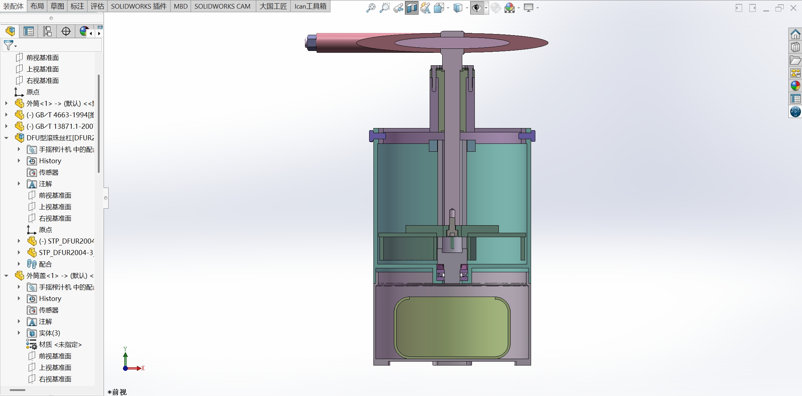This screenshot has width=802, height=396.
Task: Open Appearances color ball in task pane
Action: click(x=795, y=86)
